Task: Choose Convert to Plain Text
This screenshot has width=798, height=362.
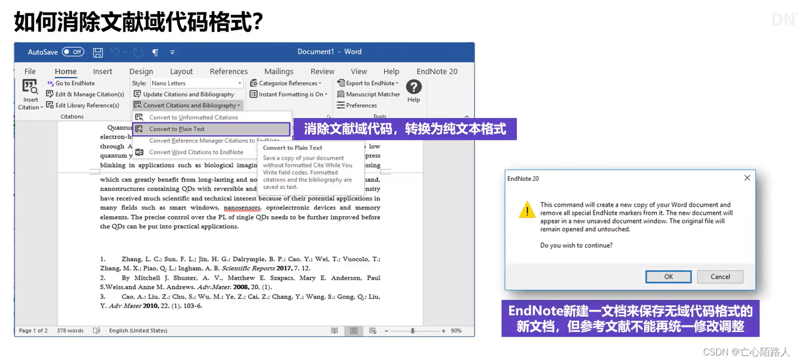Action: [x=211, y=129]
